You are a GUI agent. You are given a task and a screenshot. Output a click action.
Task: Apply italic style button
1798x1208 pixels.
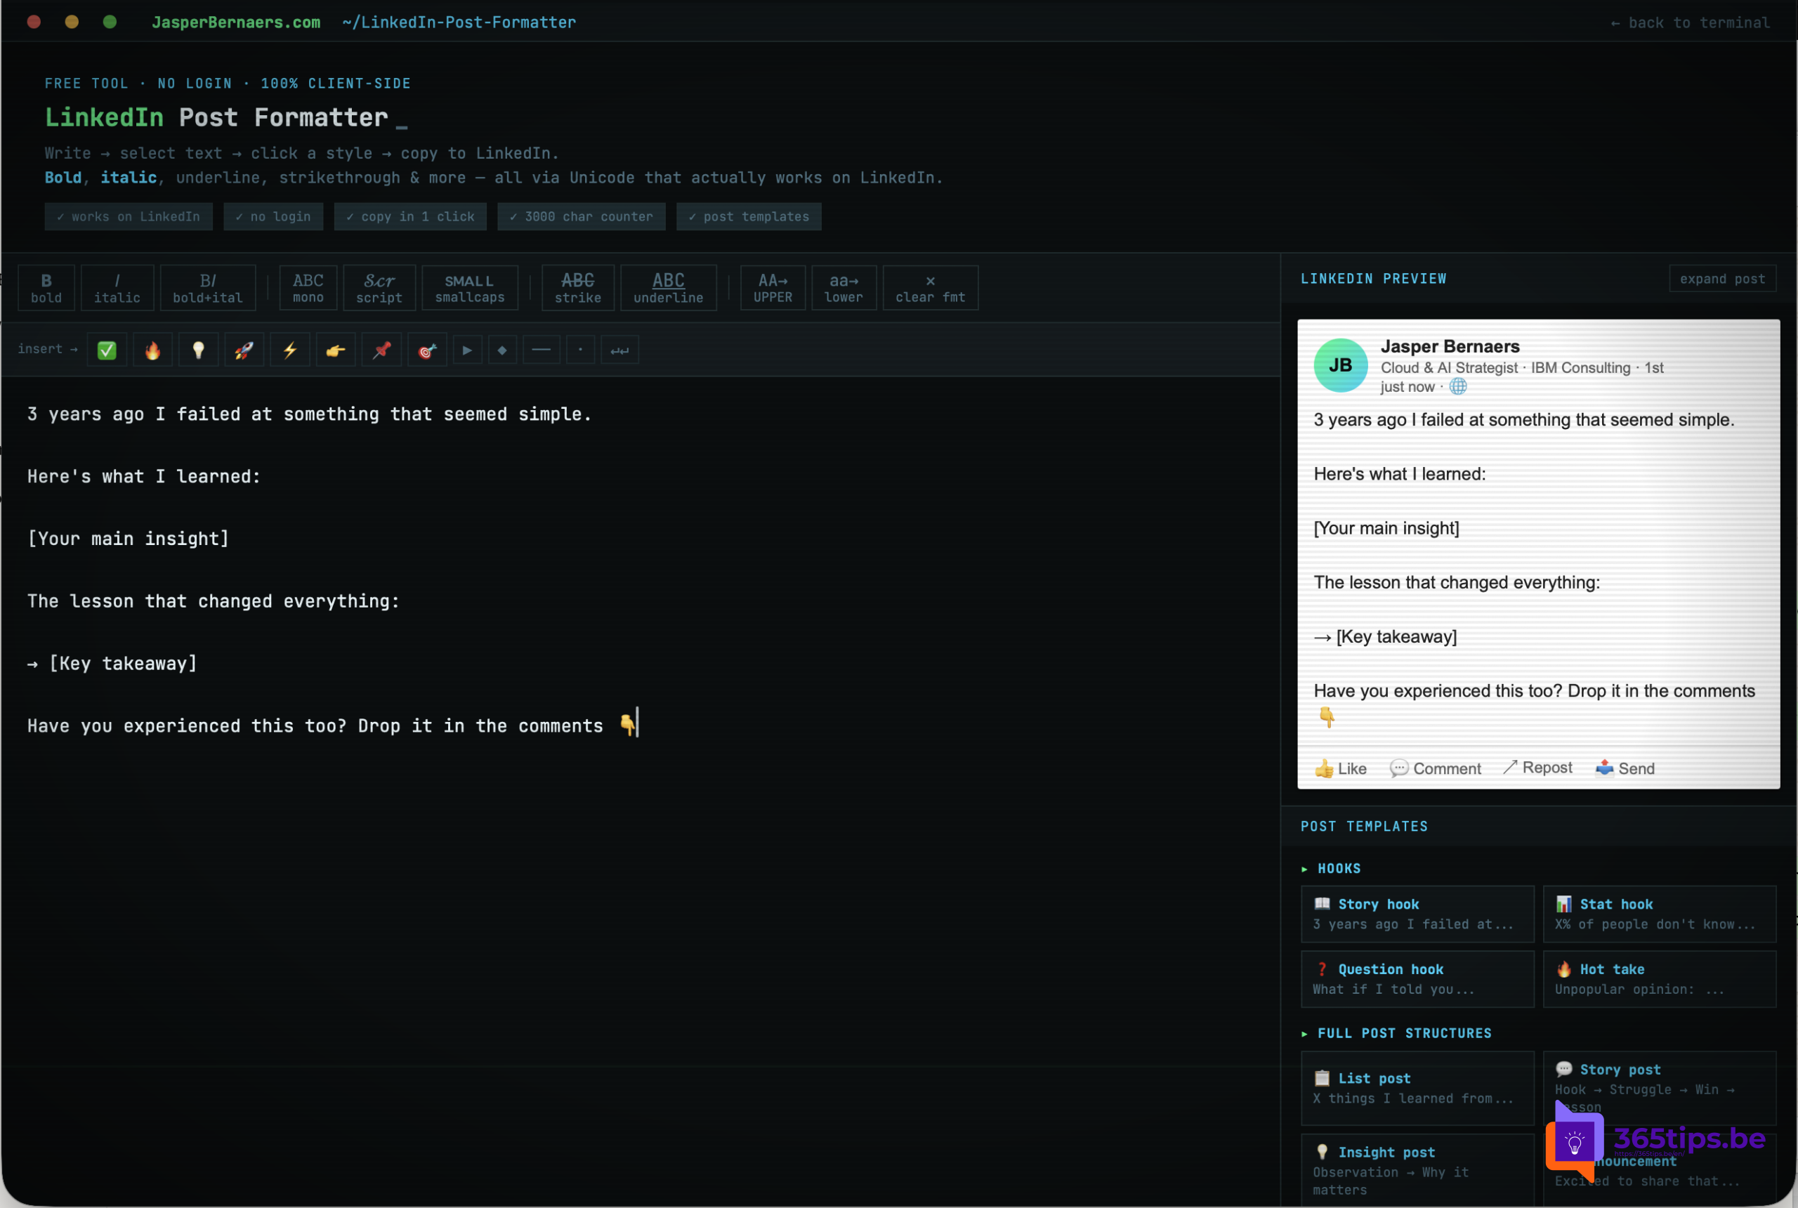(x=117, y=288)
